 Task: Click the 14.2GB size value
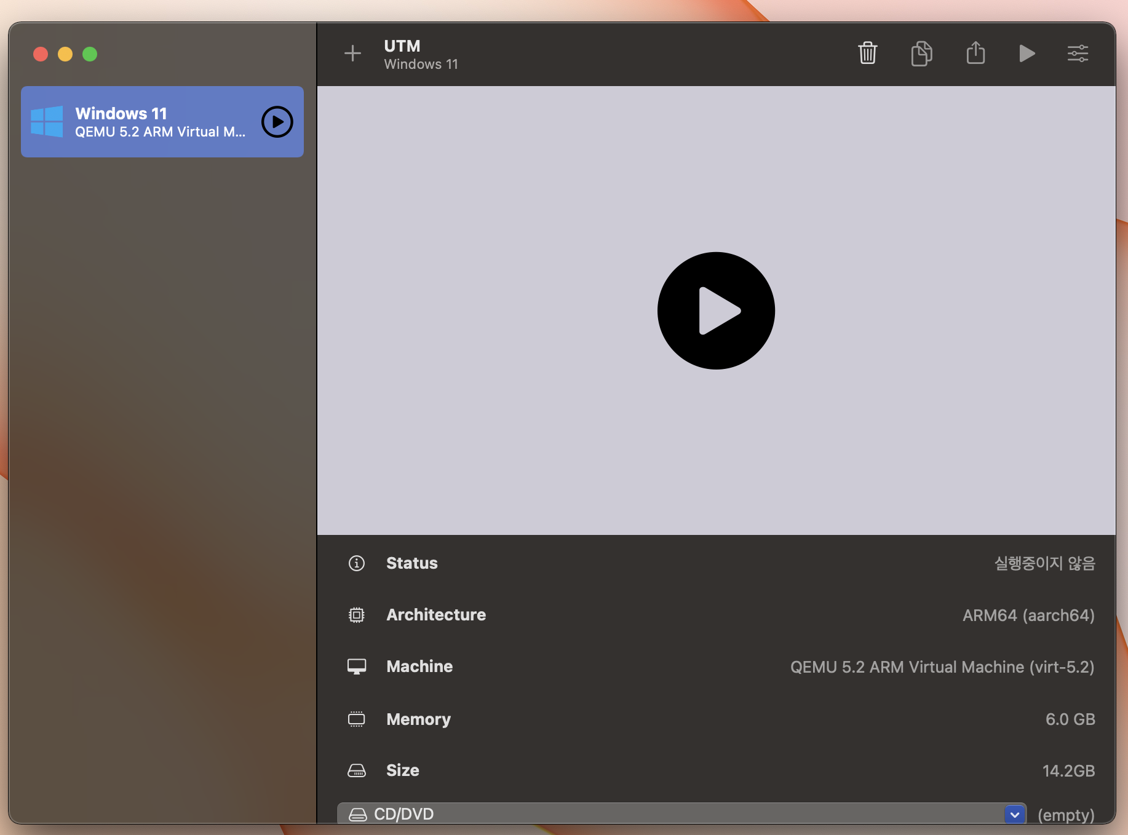[x=1068, y=770]
